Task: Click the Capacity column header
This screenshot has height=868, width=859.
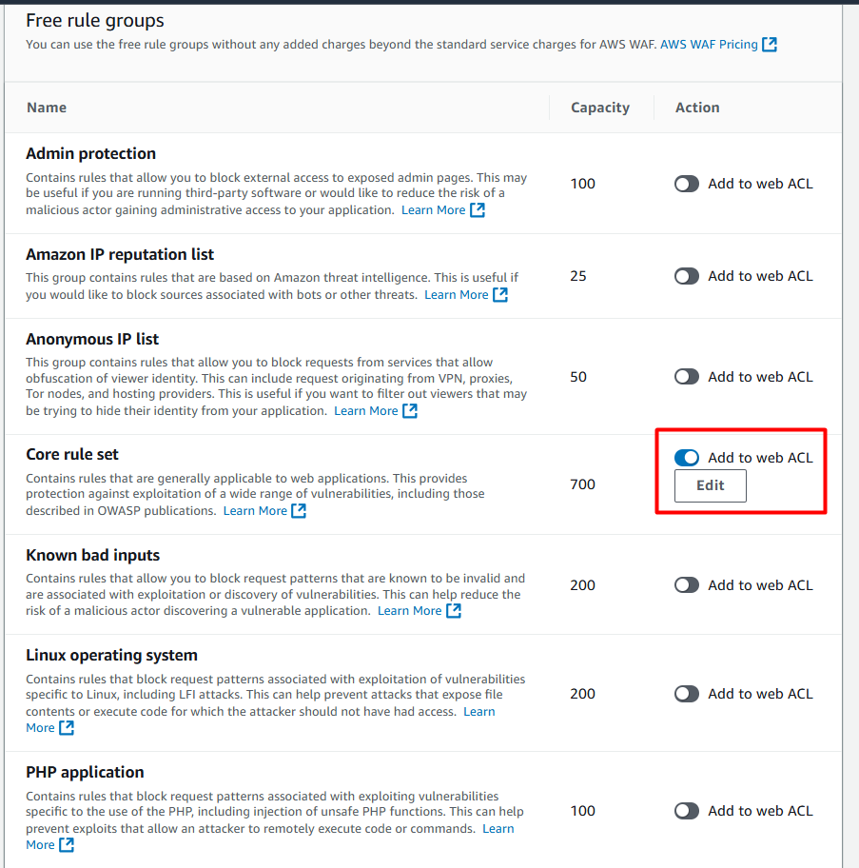Action: click(600, 107)
